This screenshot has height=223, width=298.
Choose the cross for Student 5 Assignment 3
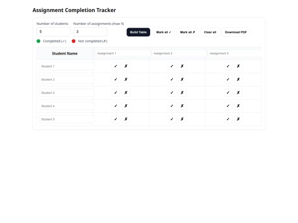[x=238, y=119]
